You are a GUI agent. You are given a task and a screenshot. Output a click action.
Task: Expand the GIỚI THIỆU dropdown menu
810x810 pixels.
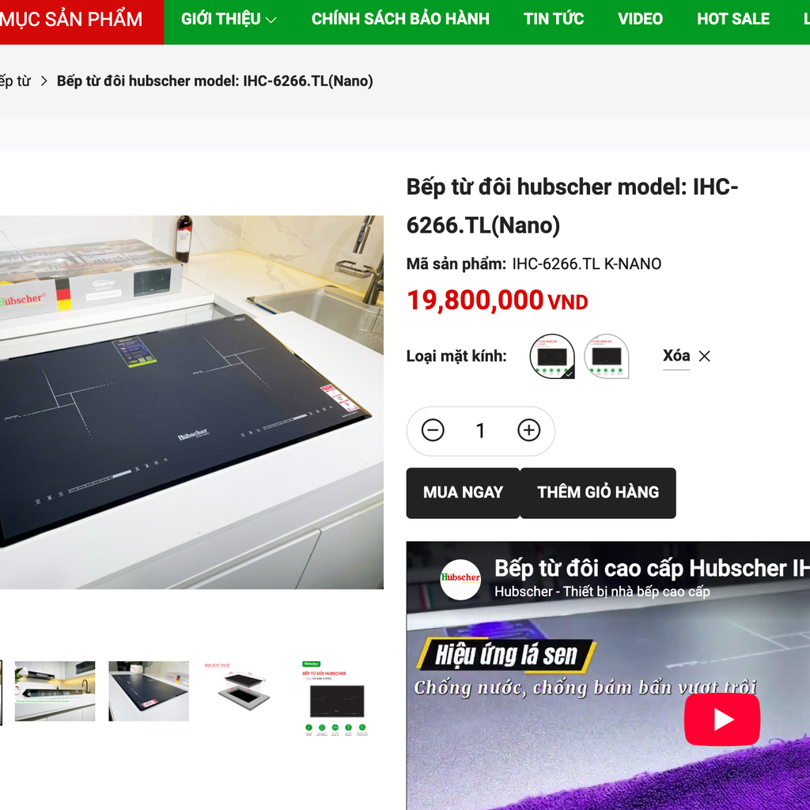click(229, 19)
